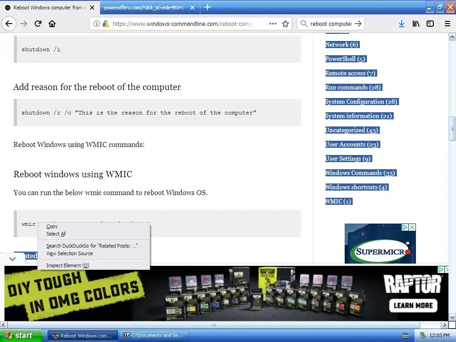Collapse bottom ad with chevron
The width and height of the screenshot is (456, 342).
(12, 259)
